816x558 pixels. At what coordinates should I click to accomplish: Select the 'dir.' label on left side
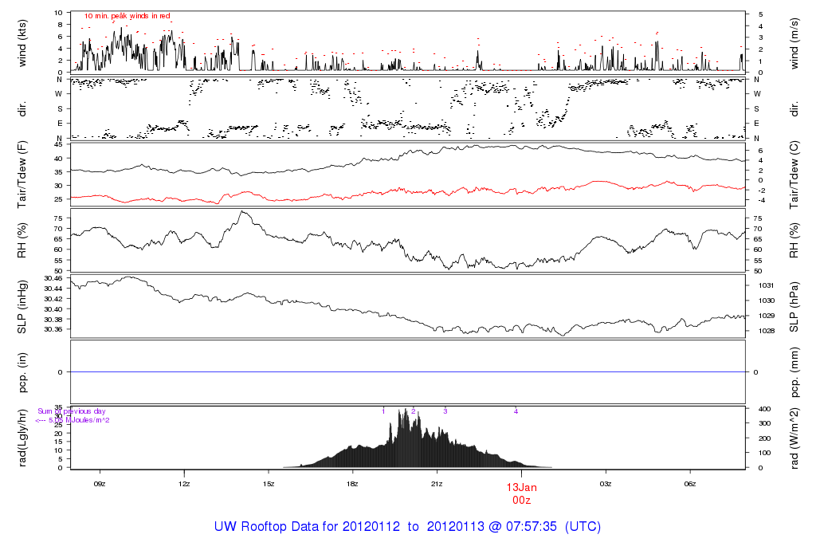point(22,109)
